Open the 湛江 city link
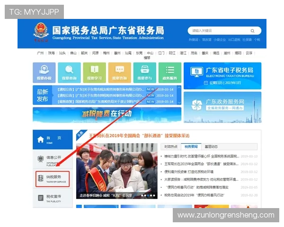The image size is (284, 227). pyautogui.click(x=183, y=53)
